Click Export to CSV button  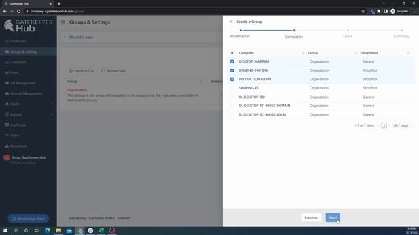82,71
